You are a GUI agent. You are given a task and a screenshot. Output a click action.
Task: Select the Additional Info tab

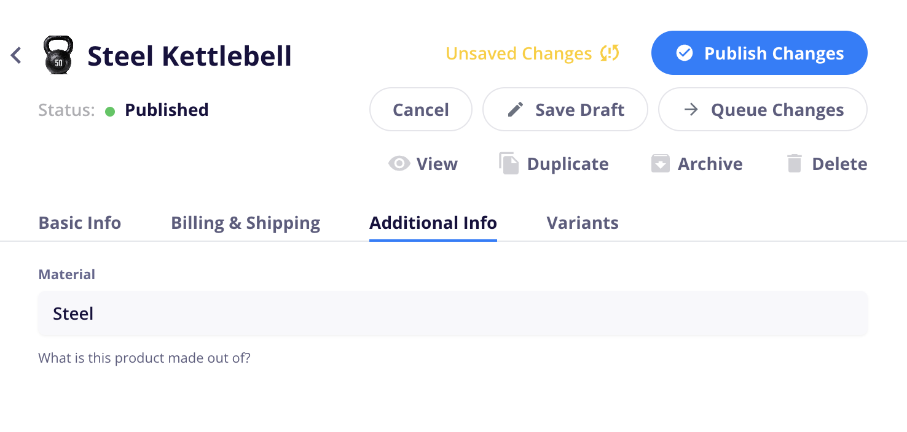(433, 223)
